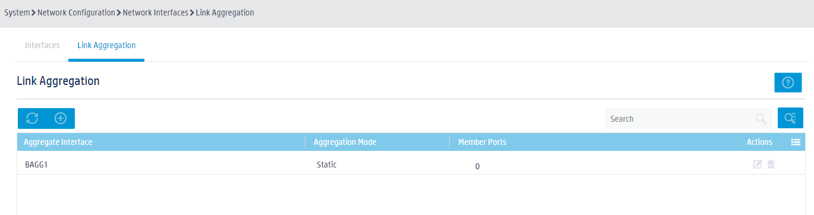Select the Link Aggregation tab

pyautogui.click(x=106, y=45)
